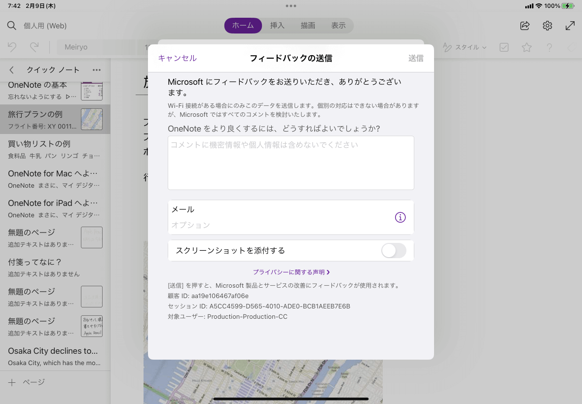
Task: Select the 挿入 tab
Action: [277, 25]
